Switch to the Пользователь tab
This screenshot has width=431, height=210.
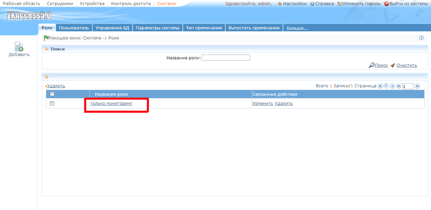click(74, 28)
